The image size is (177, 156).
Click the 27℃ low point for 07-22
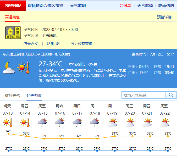tap(168, 151)
